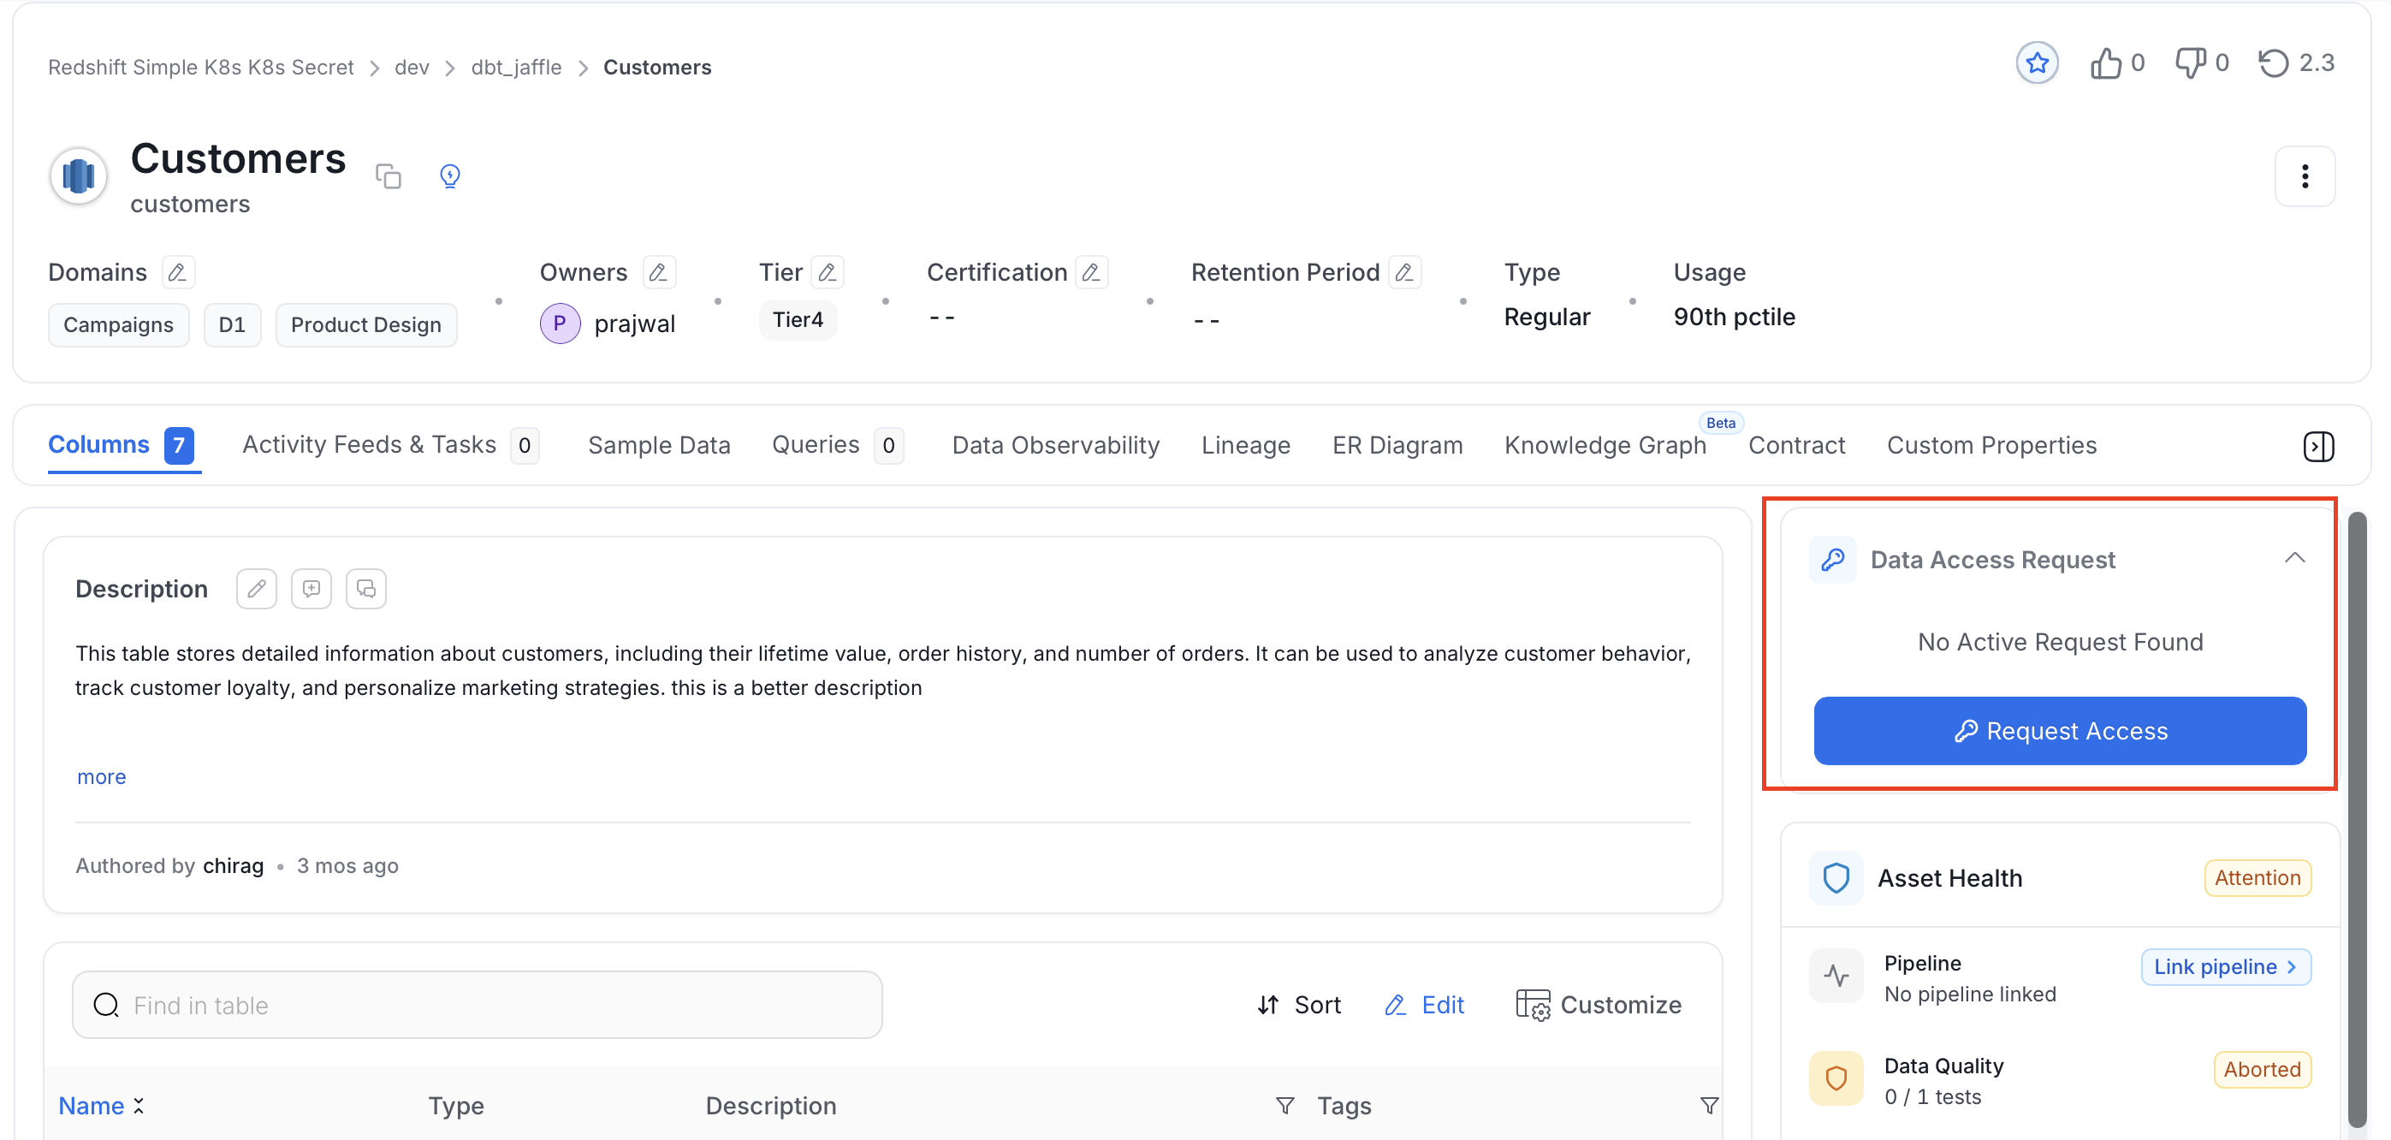
Task: Edit Owners with pencil icon
Action: tap(658, 272)
